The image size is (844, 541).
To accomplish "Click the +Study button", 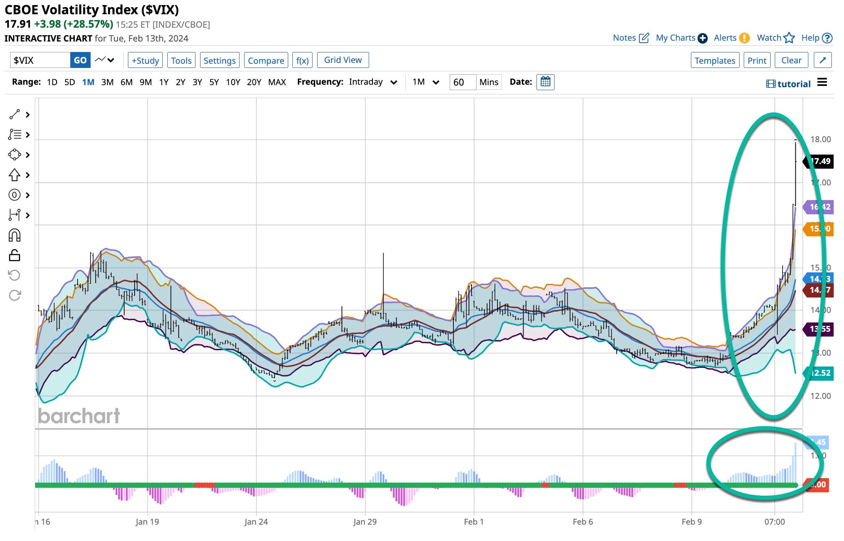I will 145,60.
